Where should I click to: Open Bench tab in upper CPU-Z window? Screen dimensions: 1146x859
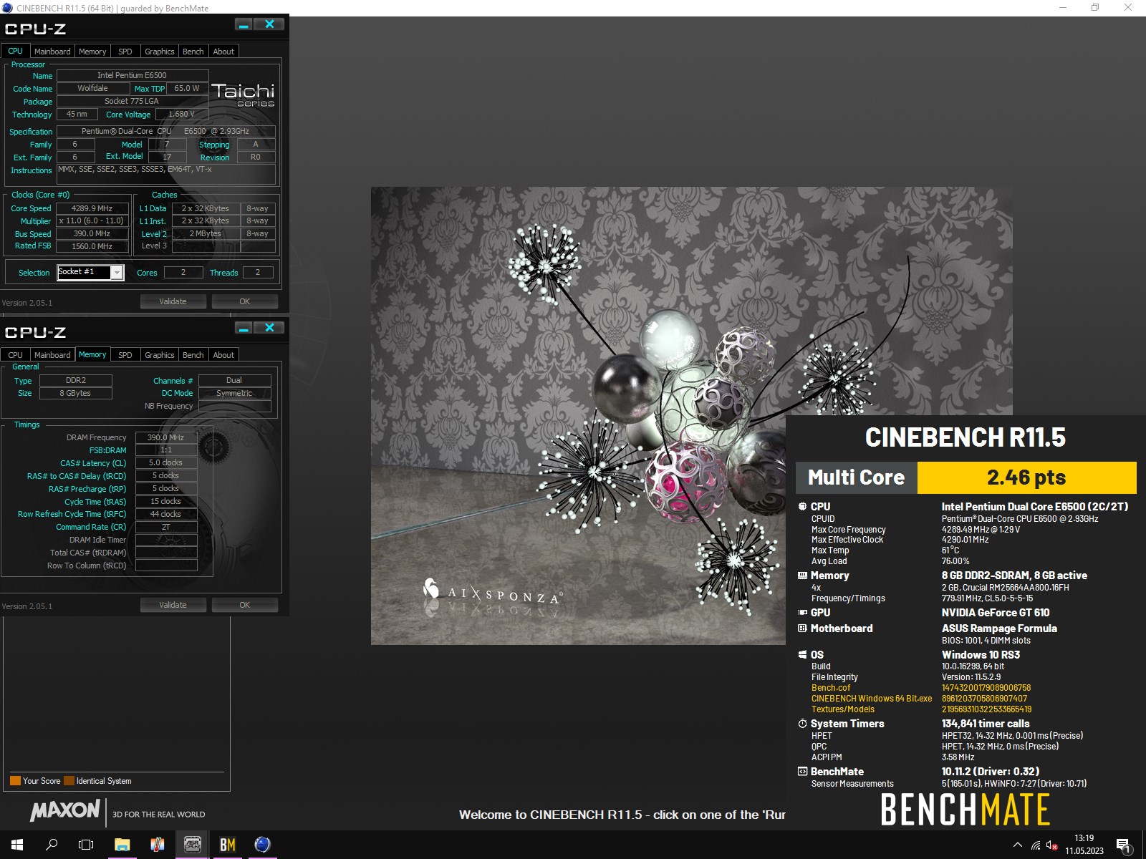(193, 52)
